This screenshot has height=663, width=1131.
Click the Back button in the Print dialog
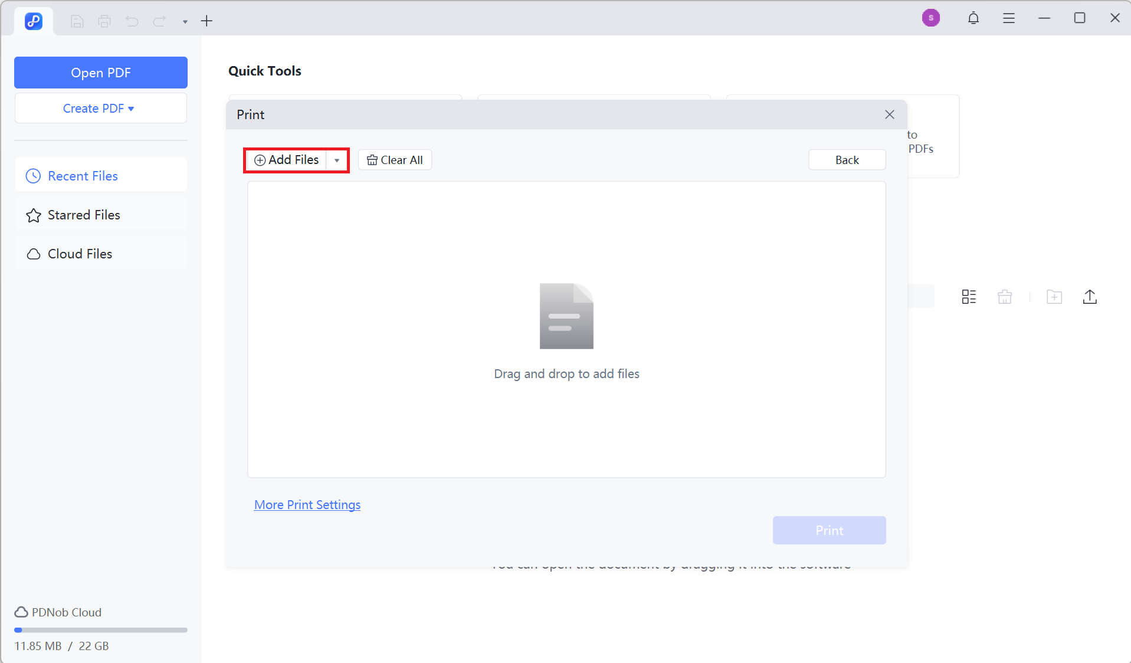click(847, 160)
